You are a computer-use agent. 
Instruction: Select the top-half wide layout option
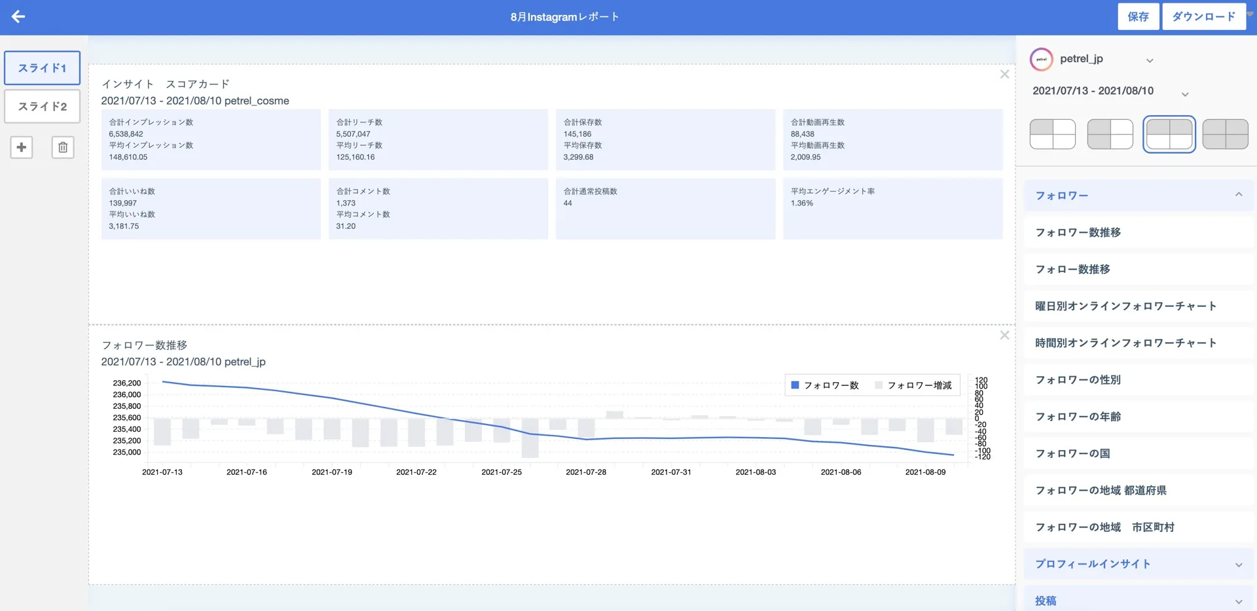tap(1169, 134)
